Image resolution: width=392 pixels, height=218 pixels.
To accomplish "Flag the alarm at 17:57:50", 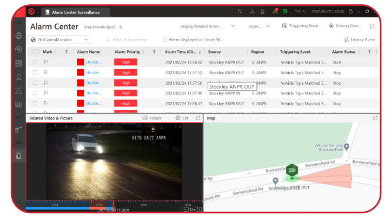I will [x=46, y=83].
